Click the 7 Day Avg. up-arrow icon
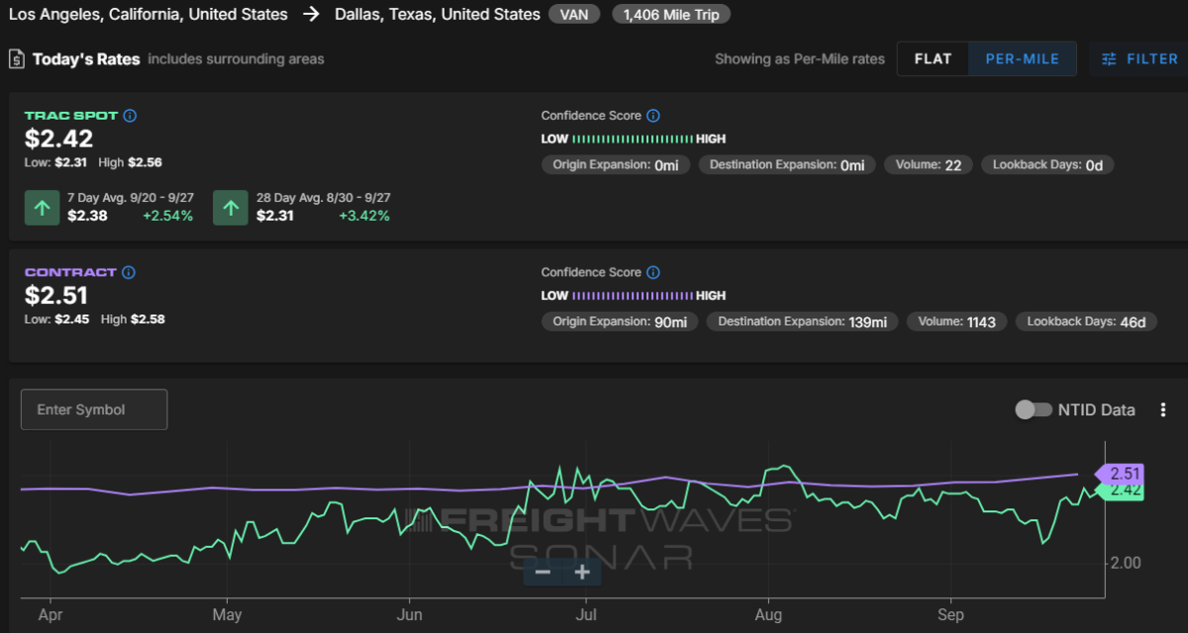 42,208
